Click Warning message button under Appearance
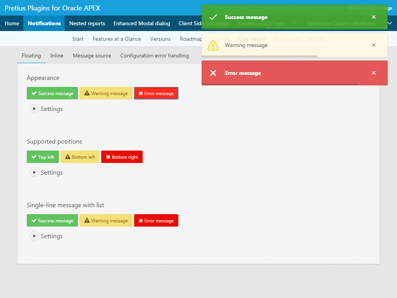Image resolution: width=397 pixels, height=298 pixels. [x=106, y=93]
